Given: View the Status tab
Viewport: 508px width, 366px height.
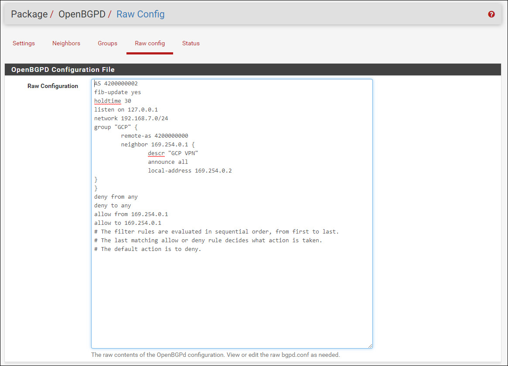Looking at the screenshot, I should pos(191,44).
